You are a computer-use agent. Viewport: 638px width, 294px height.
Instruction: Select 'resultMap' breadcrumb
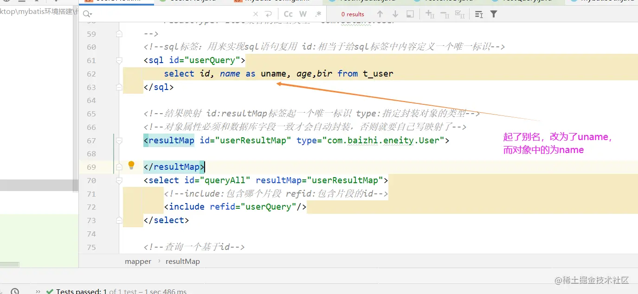tap(183, 262)
